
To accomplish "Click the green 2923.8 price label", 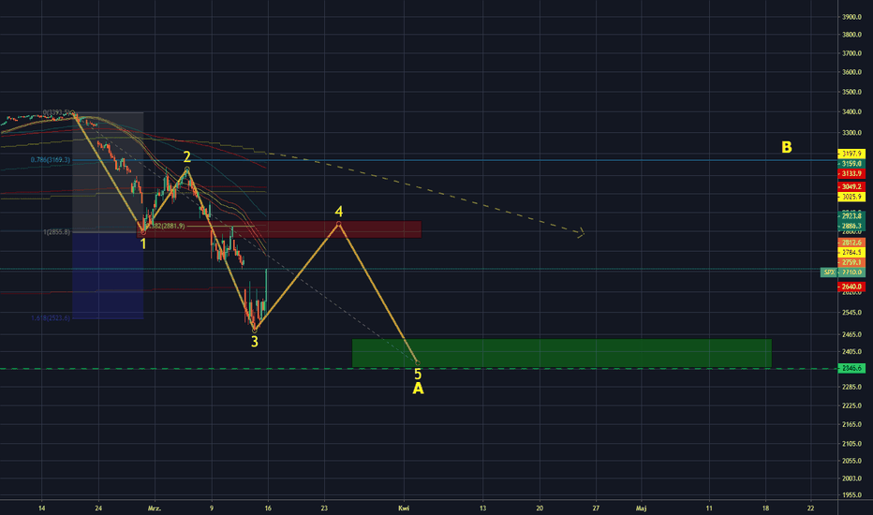I will point(851,215).
